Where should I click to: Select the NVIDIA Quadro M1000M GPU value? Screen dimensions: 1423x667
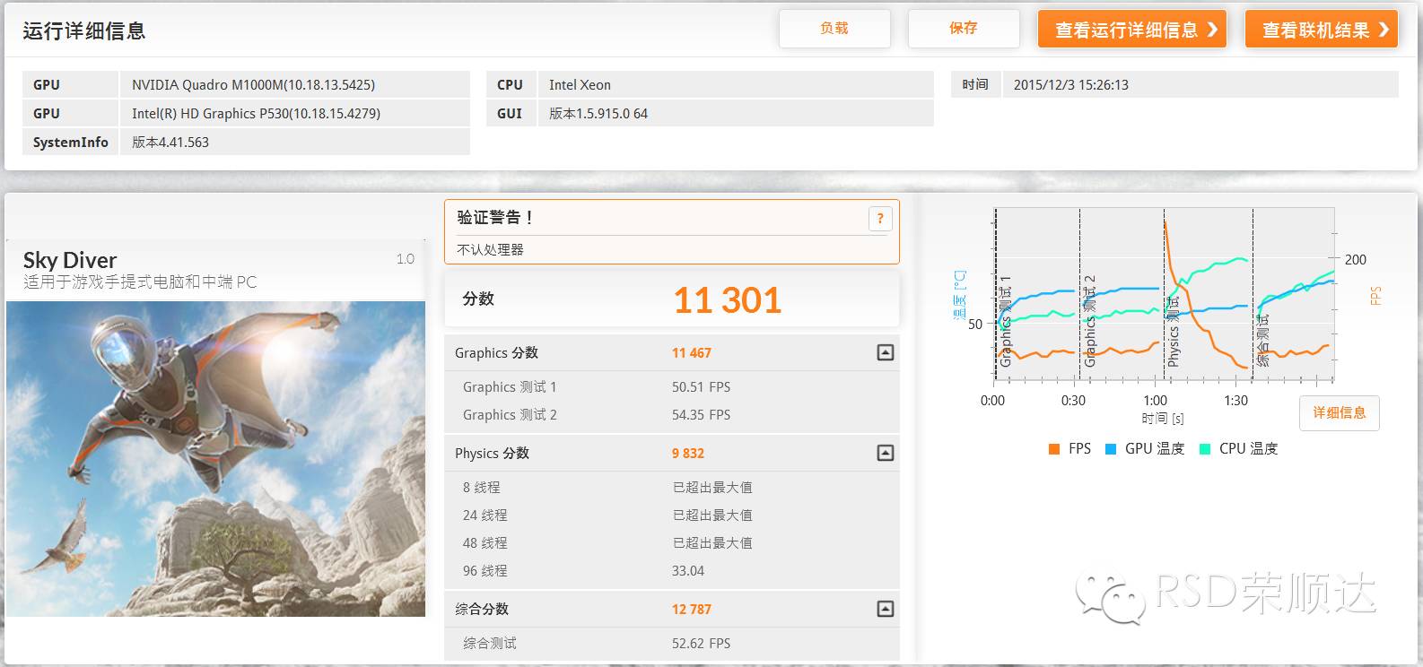tap(254, 85)
